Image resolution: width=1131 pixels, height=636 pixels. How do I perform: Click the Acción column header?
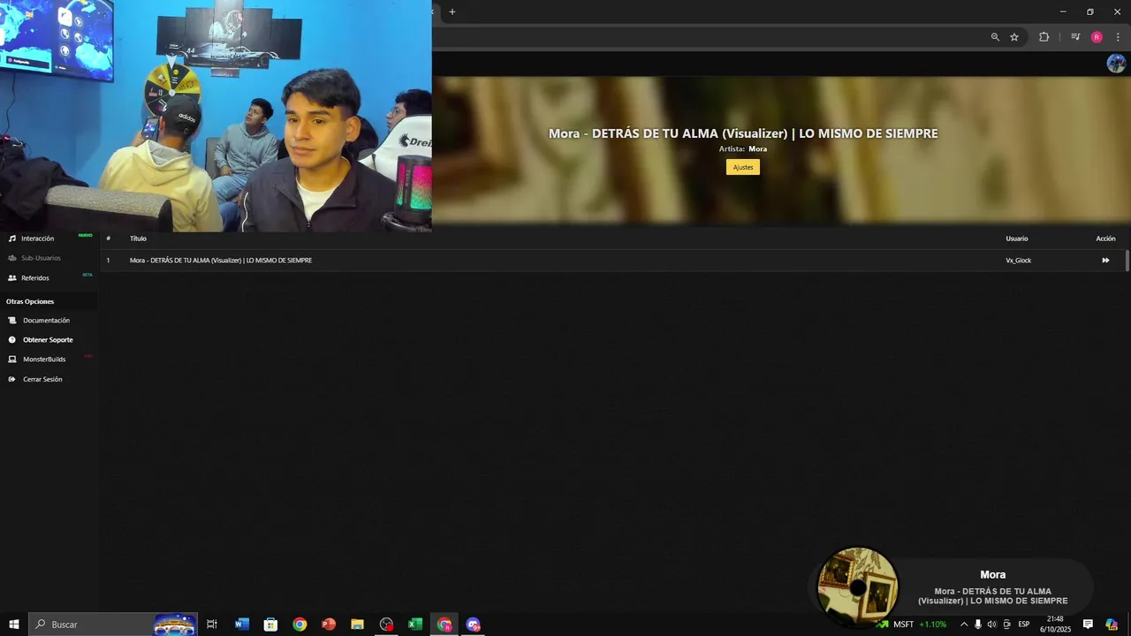[1105, 238]
